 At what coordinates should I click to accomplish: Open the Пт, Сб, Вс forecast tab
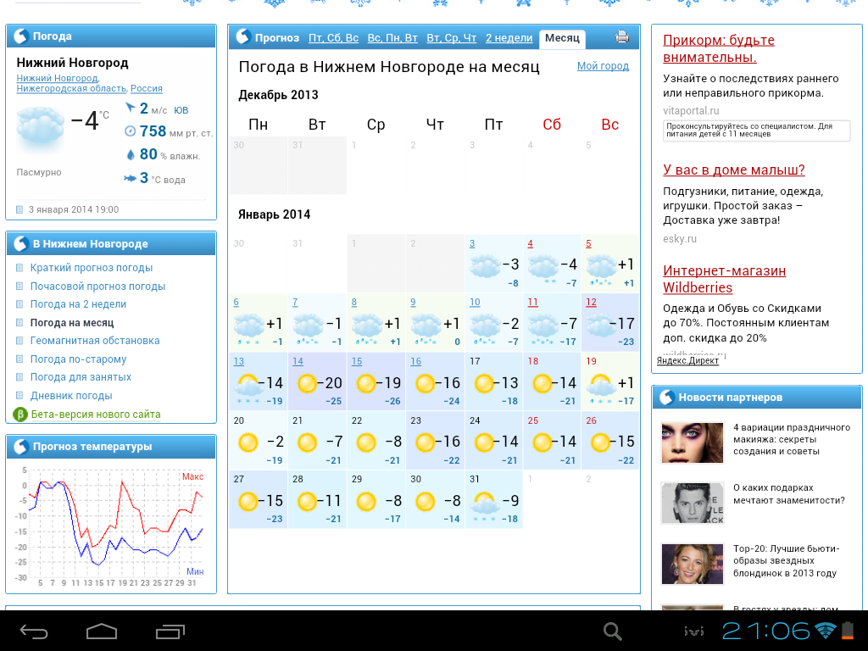333,38
